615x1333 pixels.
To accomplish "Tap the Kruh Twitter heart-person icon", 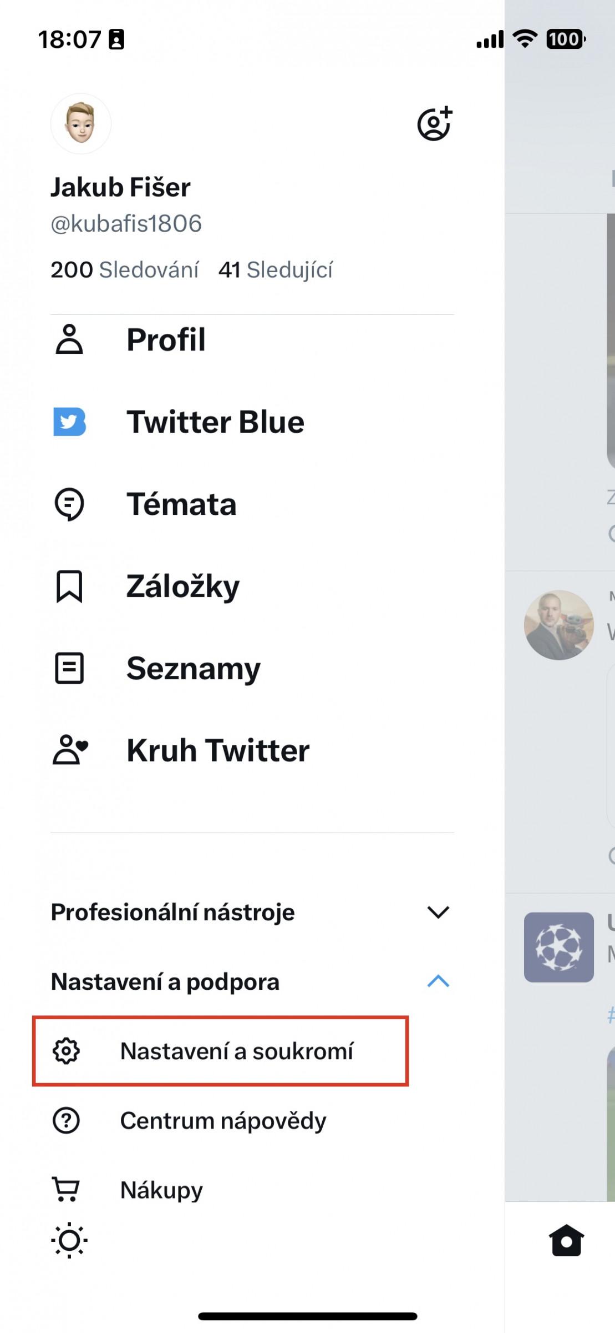I will 70,750.
